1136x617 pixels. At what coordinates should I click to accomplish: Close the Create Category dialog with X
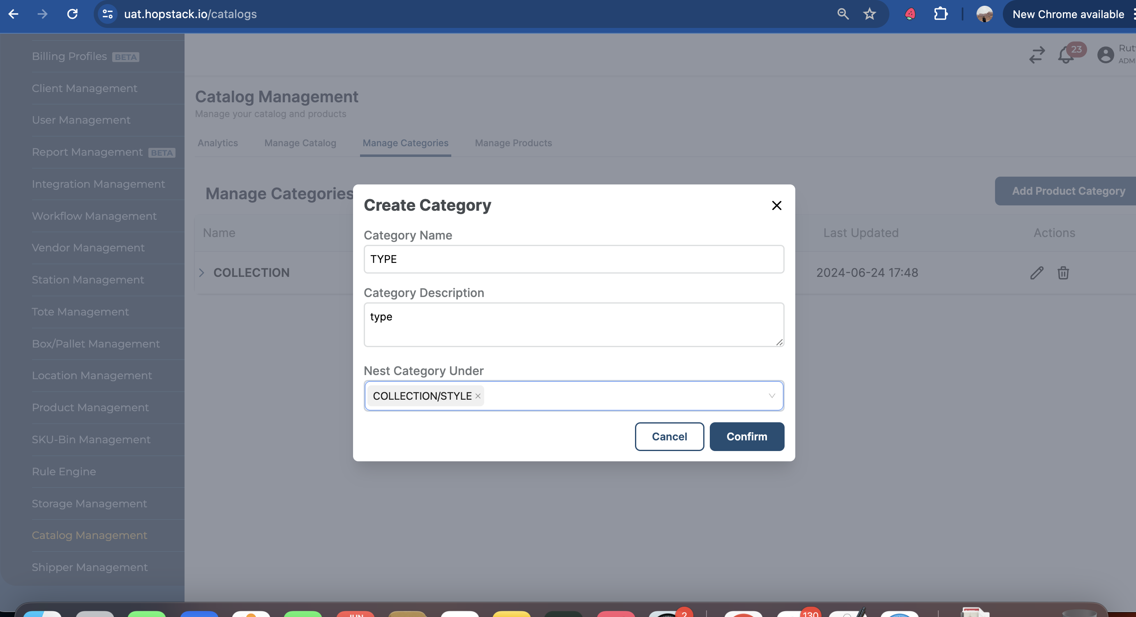click(777, 205)
